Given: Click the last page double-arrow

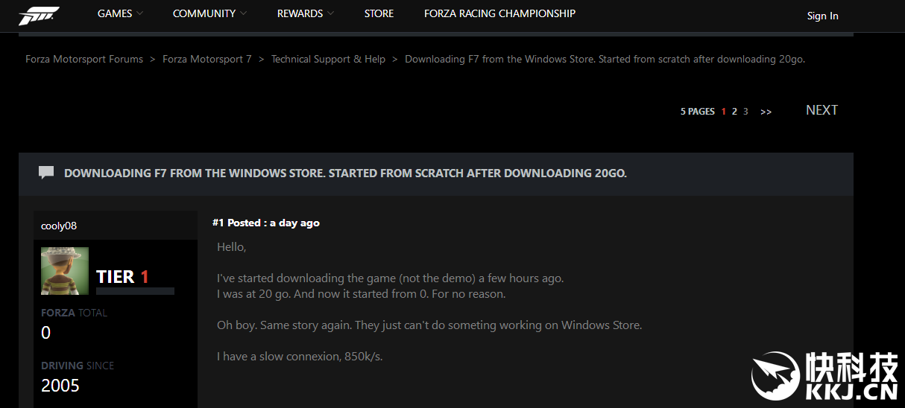Looking at the screenshot, I should pos(766,112).
